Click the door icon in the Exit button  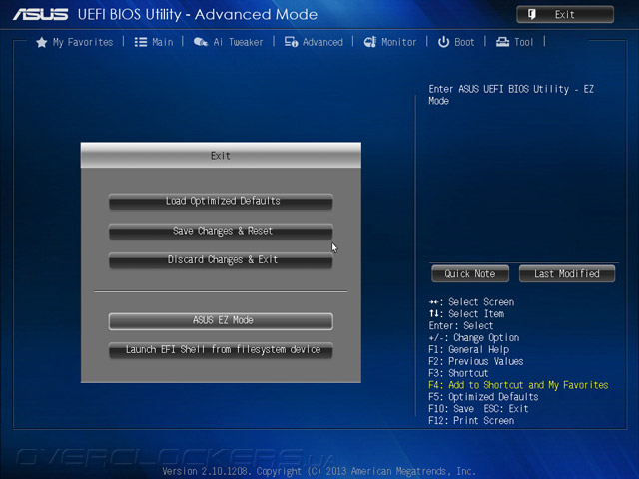click(x=532, y=15)
